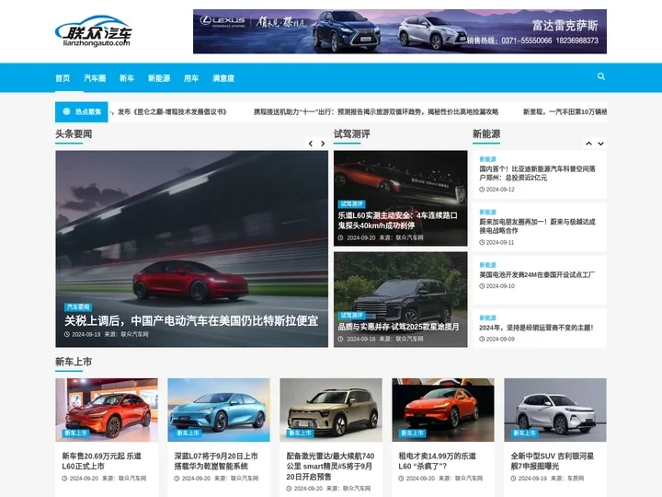
Task: Open article 租电才卖14.99万的乐道L60“杀疯了”
Action: (x=437, y=461)
